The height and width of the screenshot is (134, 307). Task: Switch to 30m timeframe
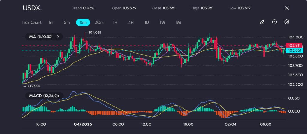pyautogui.click(x=99, y=22)
